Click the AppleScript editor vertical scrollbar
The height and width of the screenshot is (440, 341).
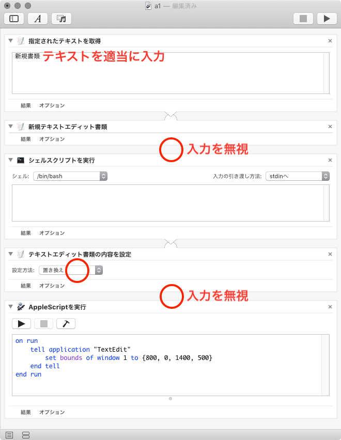[326, 365]
